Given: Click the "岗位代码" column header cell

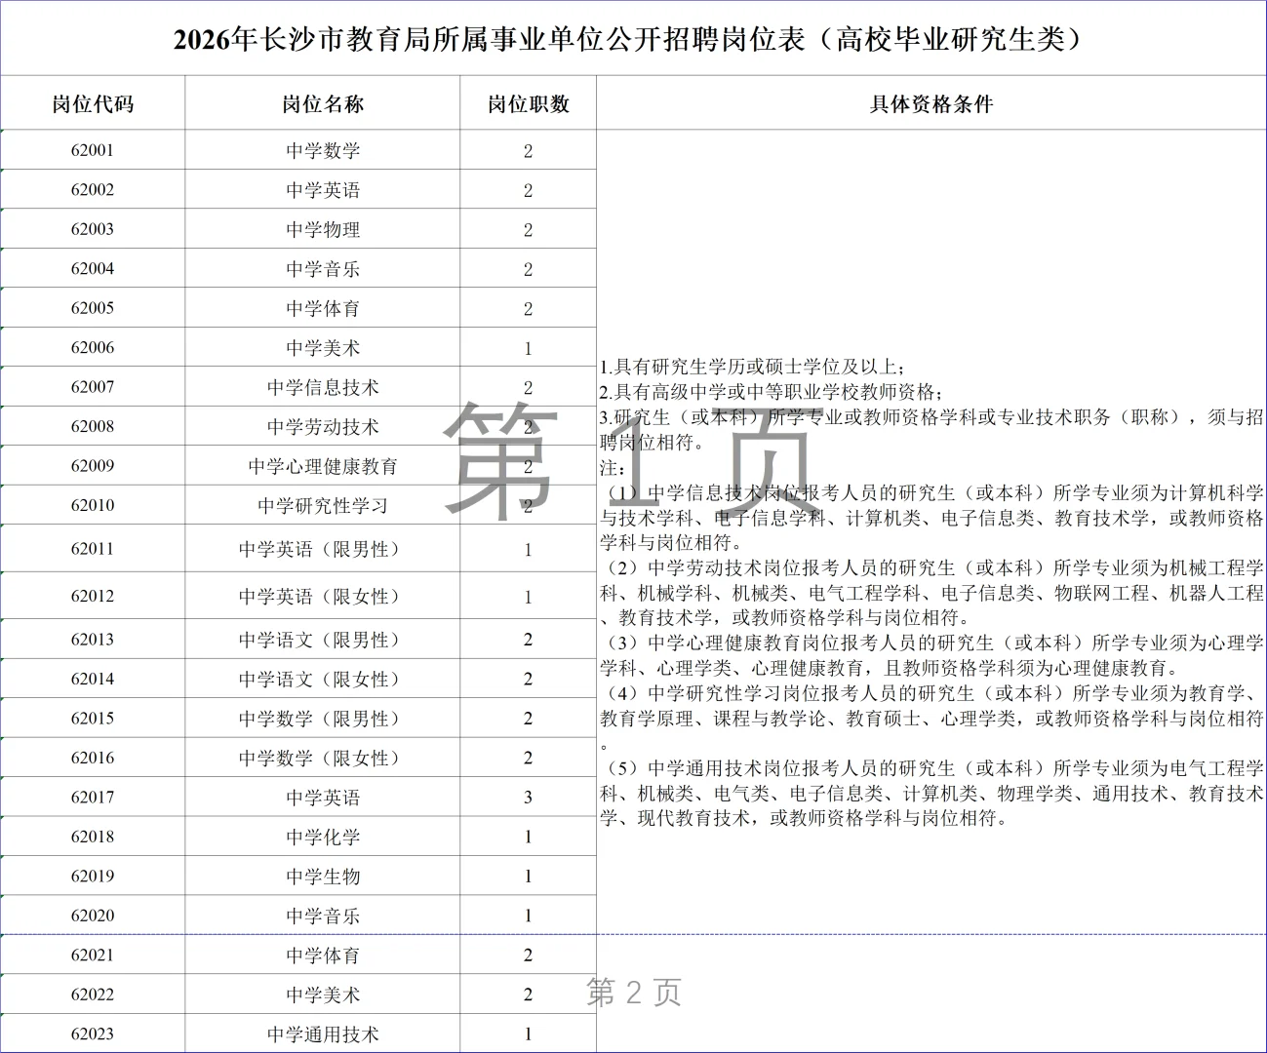Looking at the screenshot, I should [x=93, y=103].
